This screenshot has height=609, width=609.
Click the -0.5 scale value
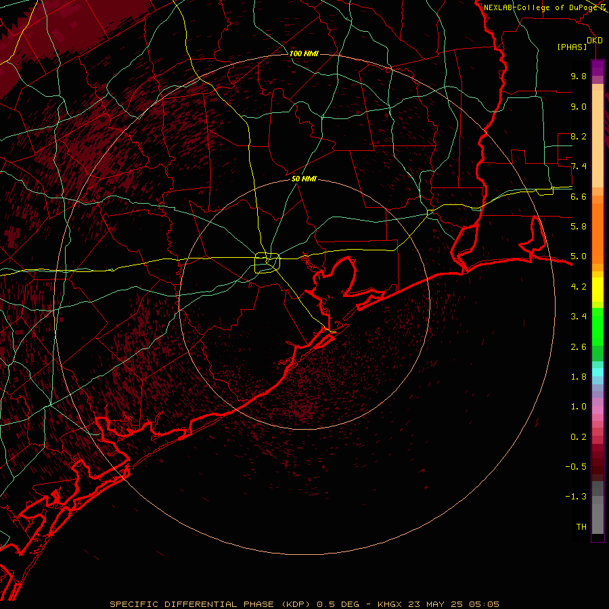point(576,467)
